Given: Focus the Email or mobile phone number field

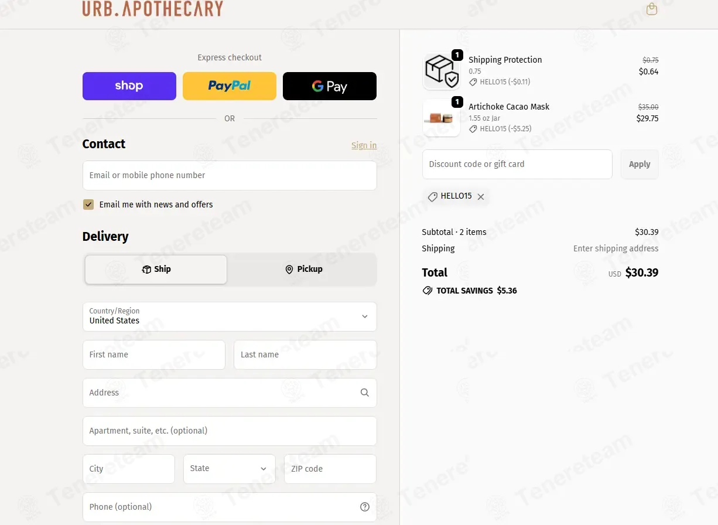Looking at the screenshot, I should 230,175.
